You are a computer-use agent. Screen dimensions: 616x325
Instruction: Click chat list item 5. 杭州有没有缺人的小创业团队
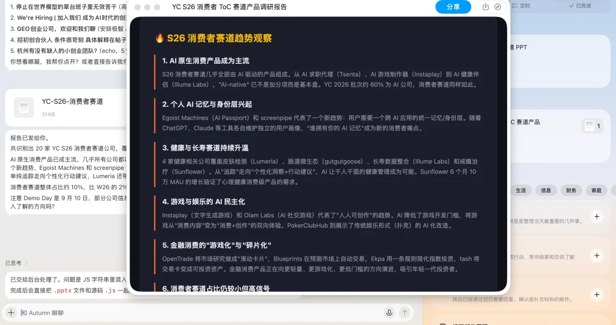point(68,51)
